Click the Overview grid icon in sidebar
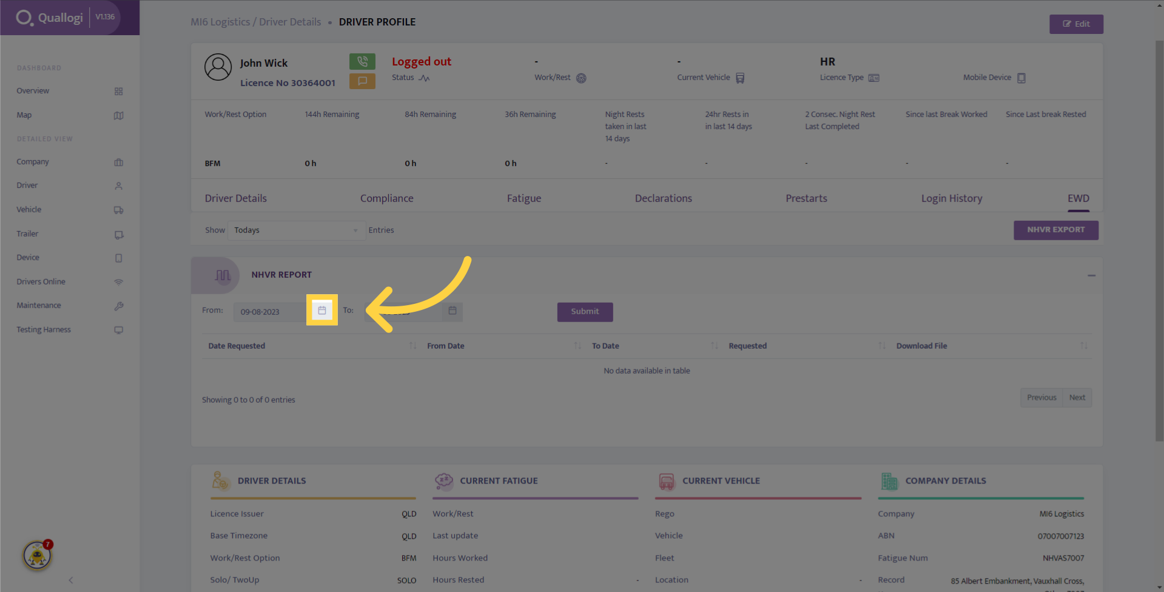The height and width of the screenshot is (592, 1164). point(119,92)
